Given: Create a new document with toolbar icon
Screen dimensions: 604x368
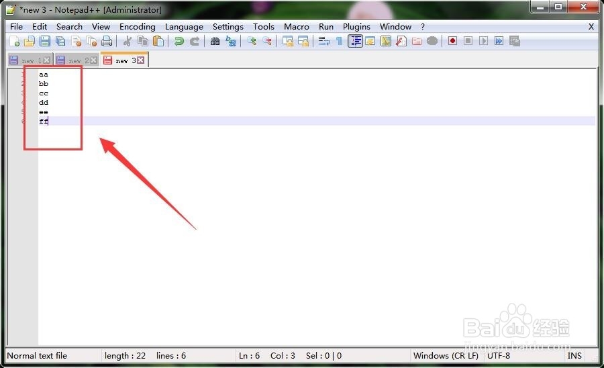Looking at the screenshot, I should pyautogui.click(x=14, y=41).
